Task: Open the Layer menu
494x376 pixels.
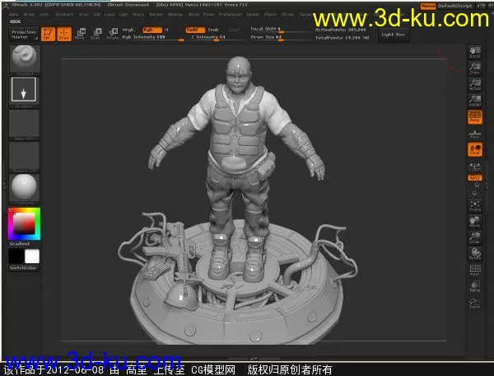Action: 110,15
